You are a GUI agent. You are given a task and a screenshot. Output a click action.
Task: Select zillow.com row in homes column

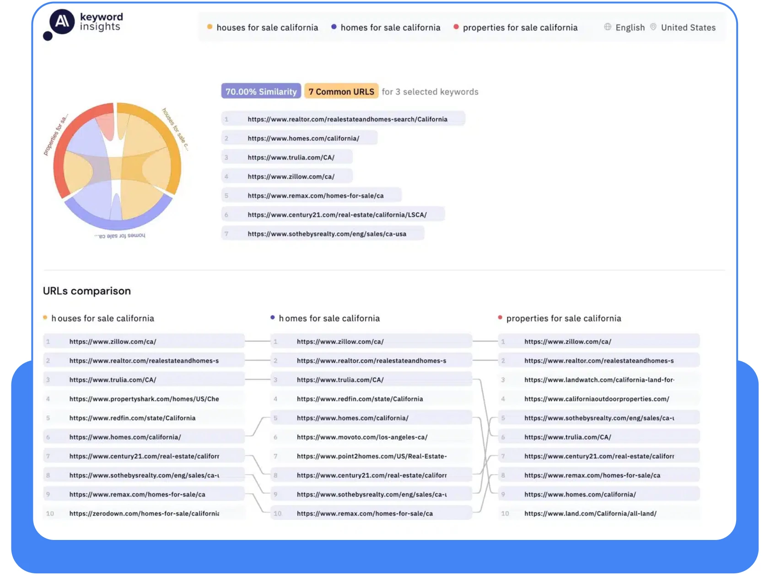click(x=371, y=342)
